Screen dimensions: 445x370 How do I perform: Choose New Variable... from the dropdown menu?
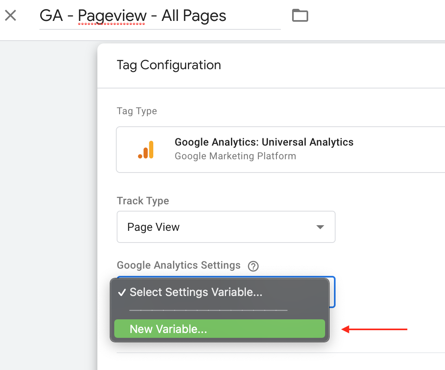point(219,329)
